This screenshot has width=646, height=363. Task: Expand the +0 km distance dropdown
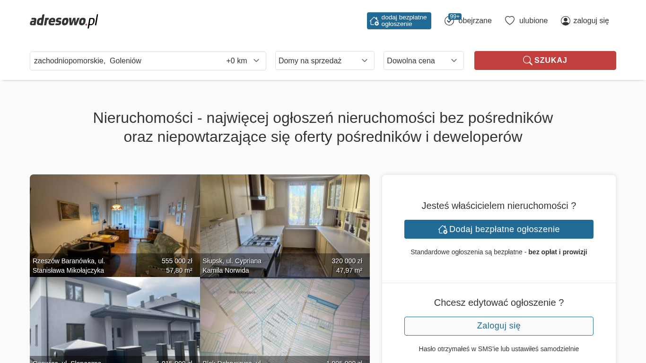coord(243,60)
